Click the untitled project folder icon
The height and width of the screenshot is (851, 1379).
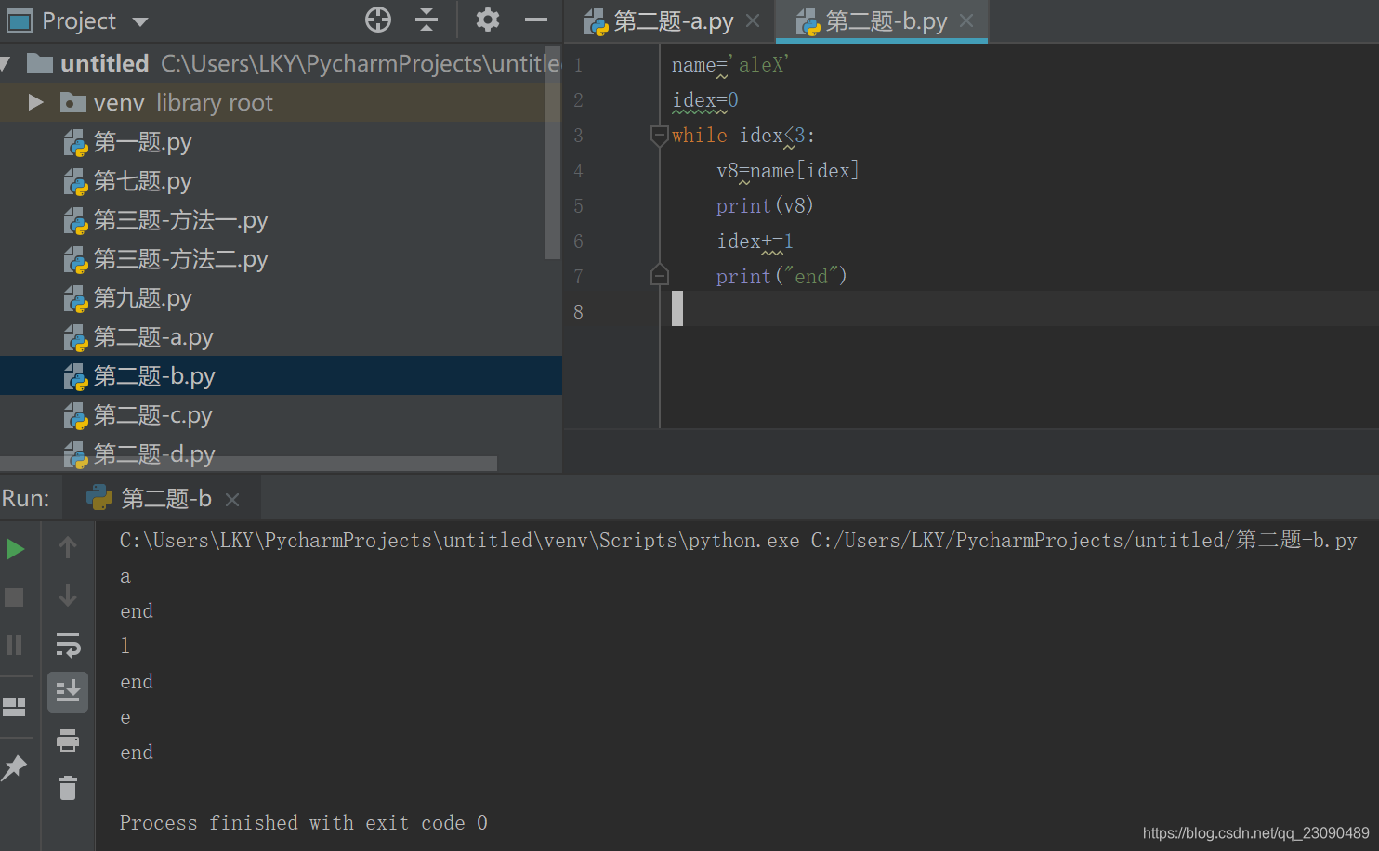40,63
